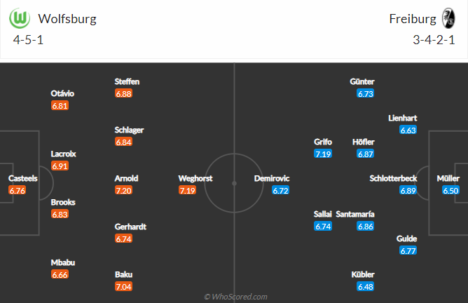Select Mbabu's 6.66 rating badge
This screenshot has width=468, height=303.
tap(60, 274)
